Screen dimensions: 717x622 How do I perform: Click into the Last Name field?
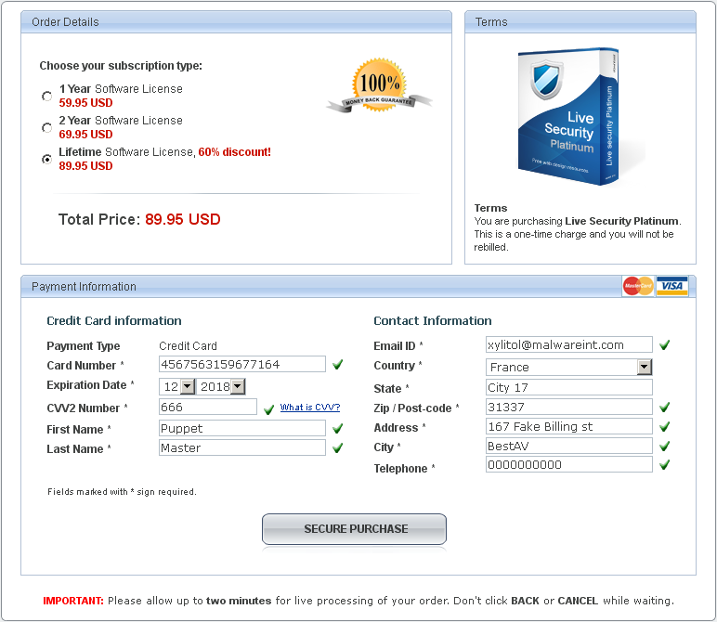(242, 447)
